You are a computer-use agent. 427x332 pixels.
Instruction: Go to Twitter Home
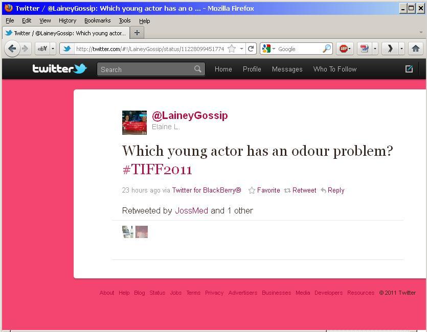[223, 69]
